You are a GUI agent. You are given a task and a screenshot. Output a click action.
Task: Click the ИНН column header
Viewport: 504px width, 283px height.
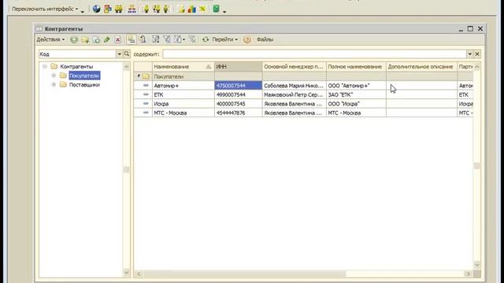(x=238, y=66)
